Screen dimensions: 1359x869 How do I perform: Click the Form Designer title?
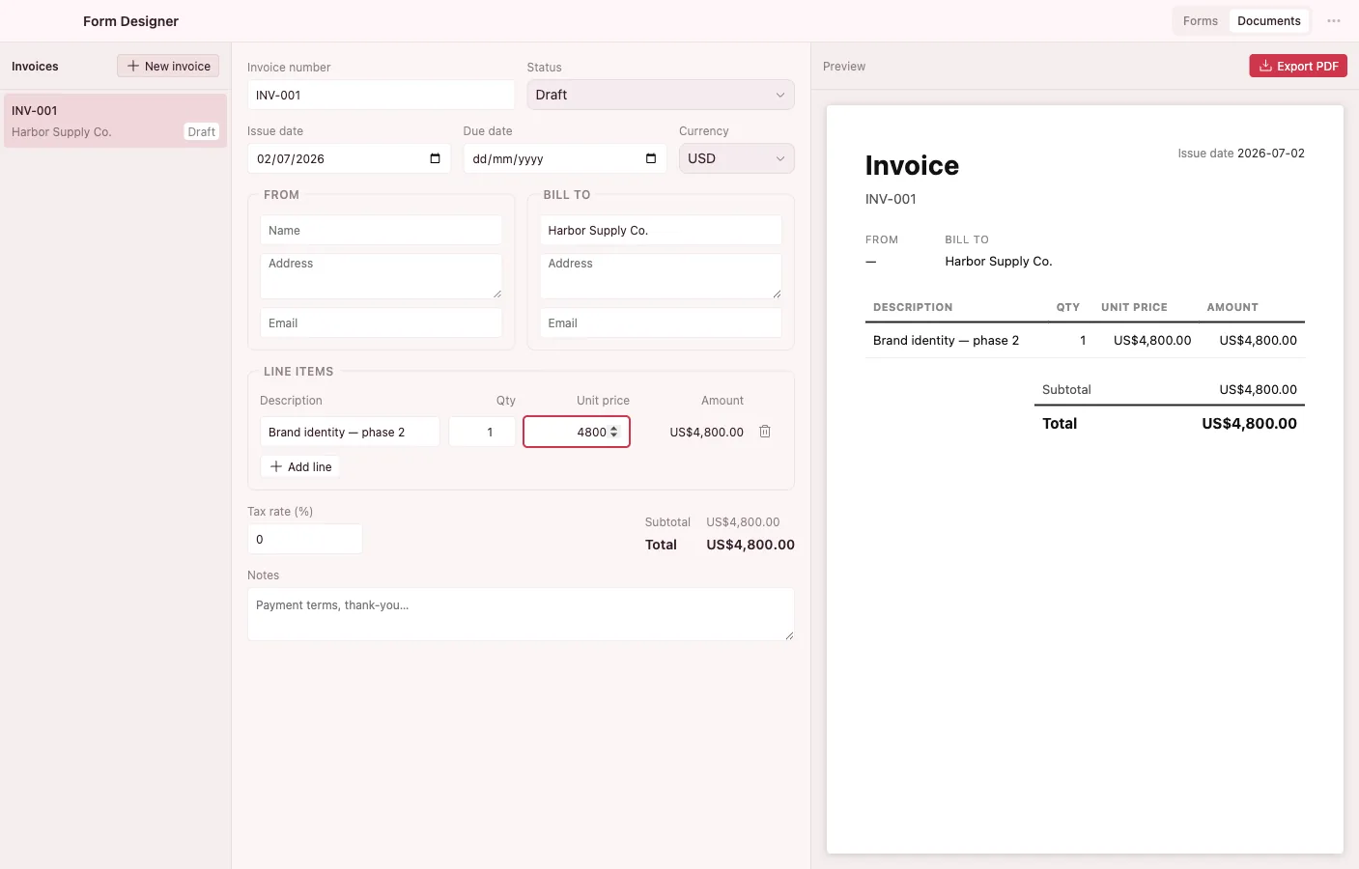point(130,21)
